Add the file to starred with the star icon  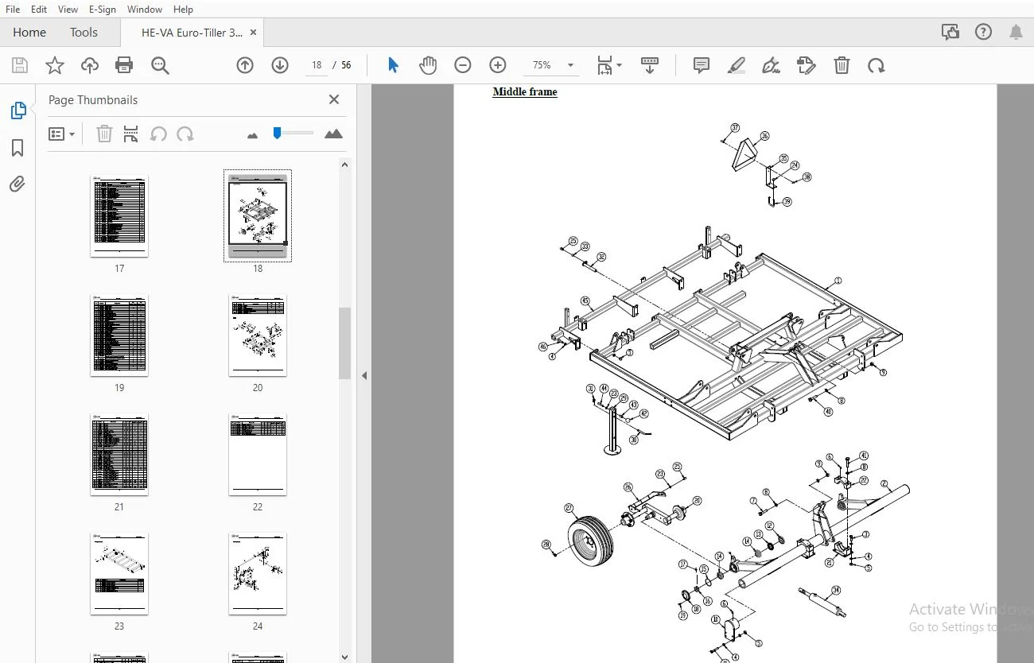pyautogui.click(x=54, y=65)
